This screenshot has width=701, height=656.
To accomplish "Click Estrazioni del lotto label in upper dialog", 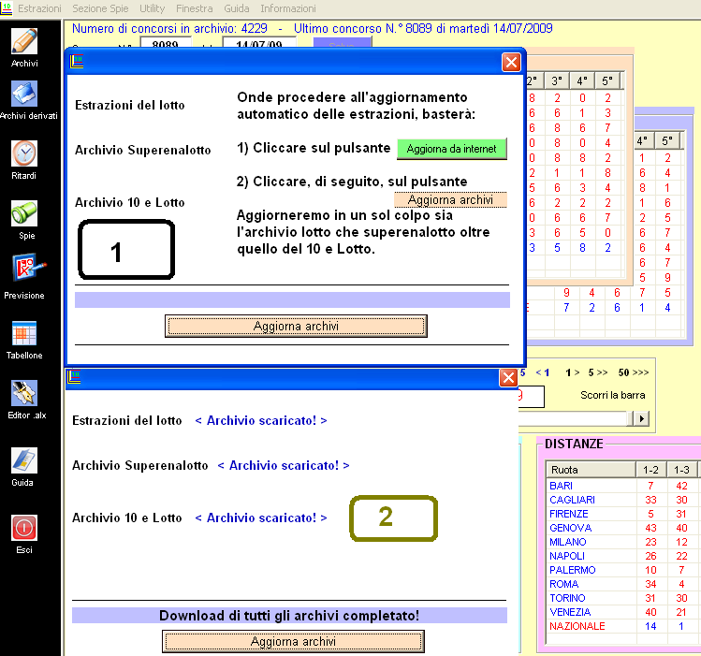I will coord(130,106).
